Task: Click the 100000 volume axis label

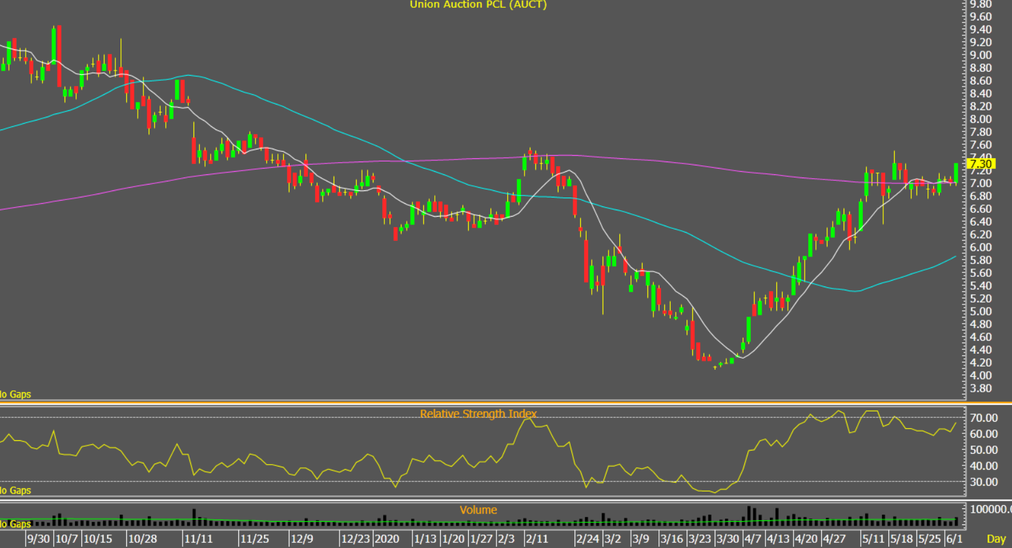Action: pyautogui.click(x=990, y=509)
